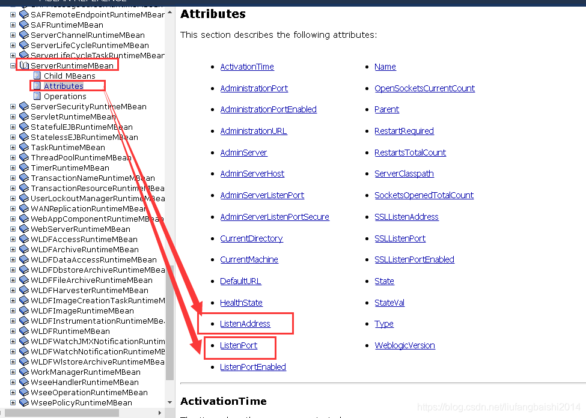The image size is (586, 418).
Task: Expand the WANReplicationRuntimeMBean node
Action: [x=13, y=208]
